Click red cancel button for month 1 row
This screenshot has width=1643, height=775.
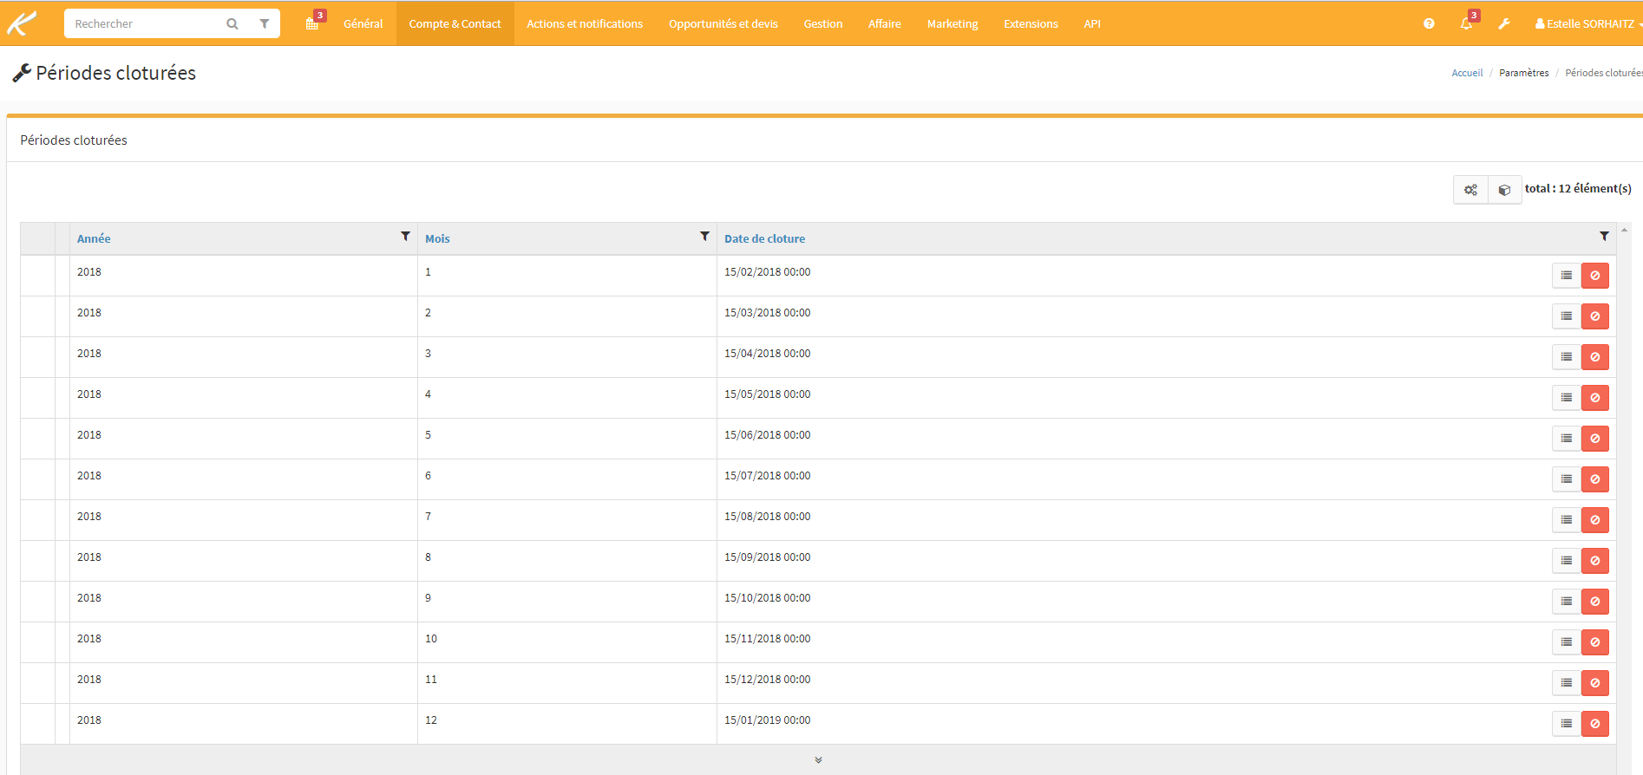(1595, 276)
